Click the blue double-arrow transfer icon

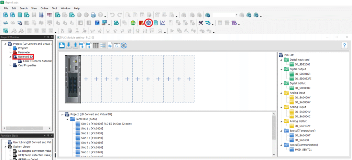coord(5,23)
